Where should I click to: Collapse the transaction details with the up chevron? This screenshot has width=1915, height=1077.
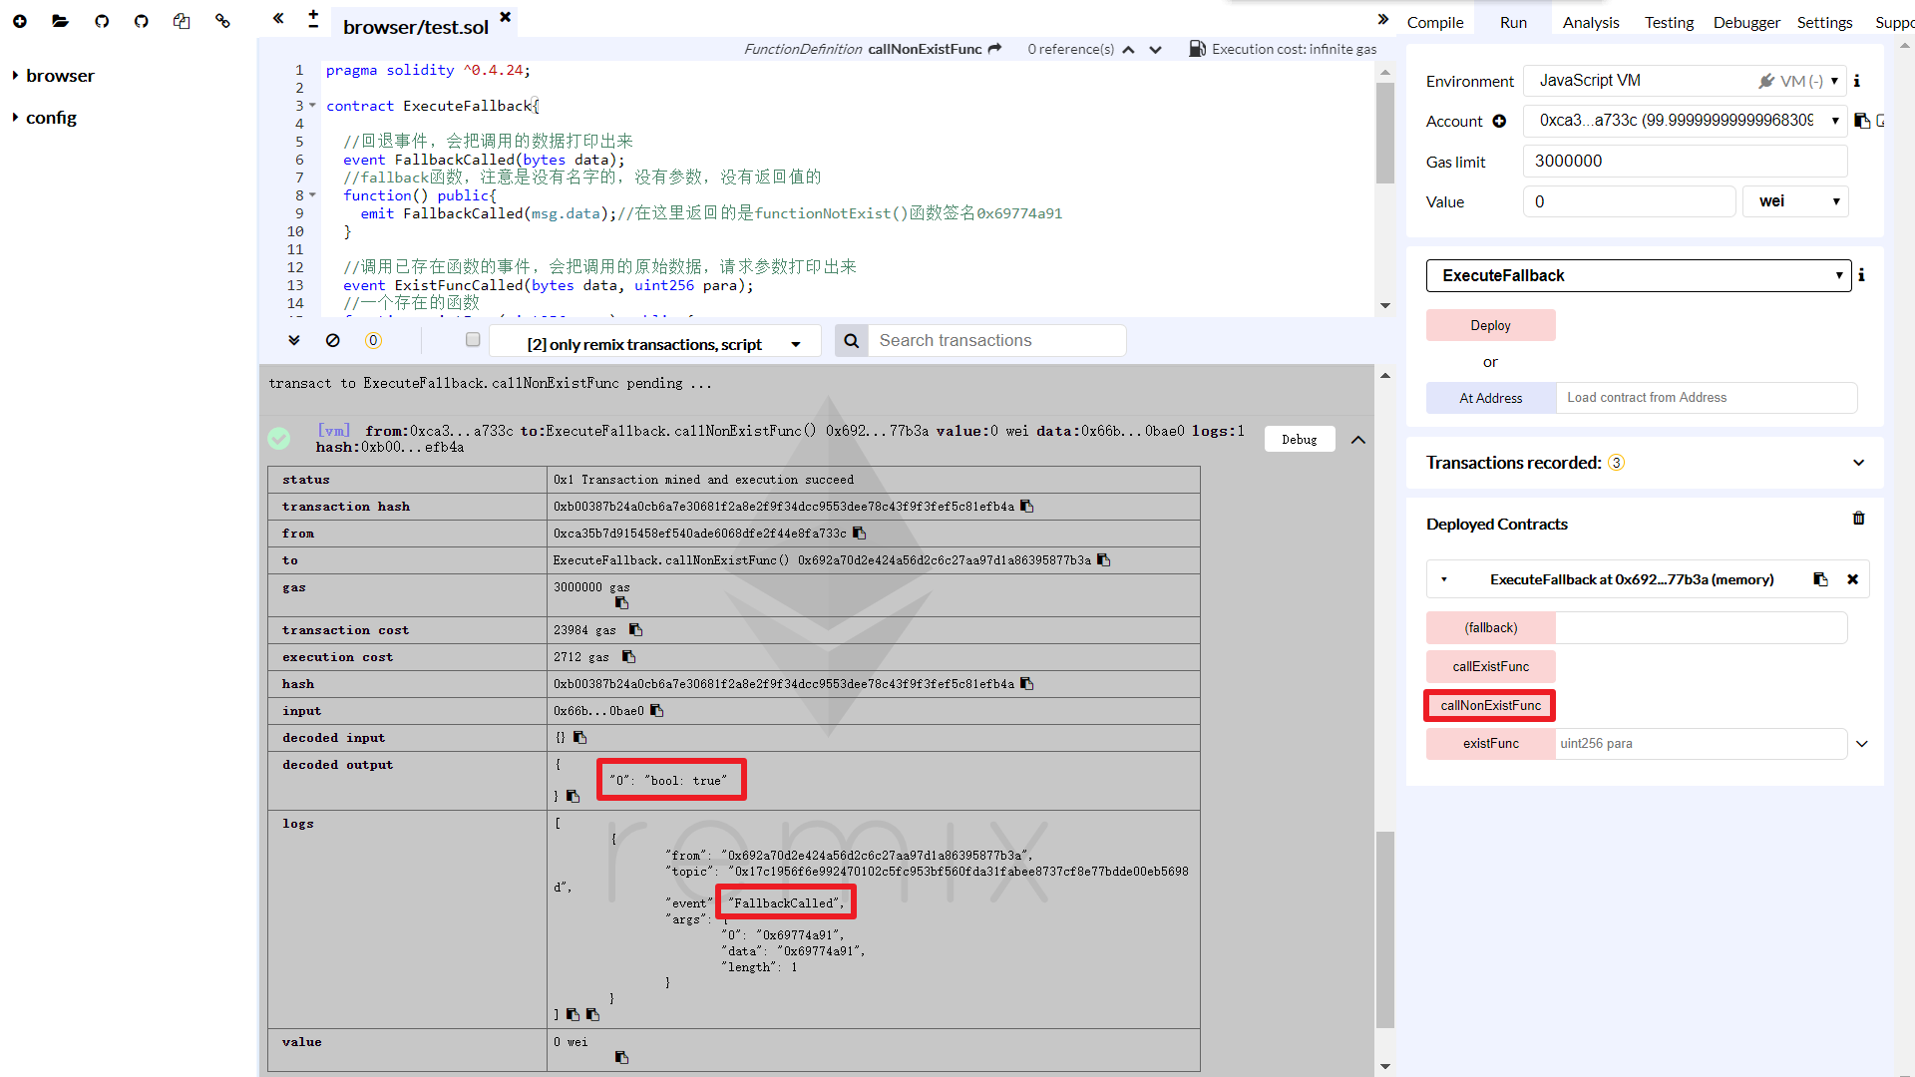pos(1358,440)
